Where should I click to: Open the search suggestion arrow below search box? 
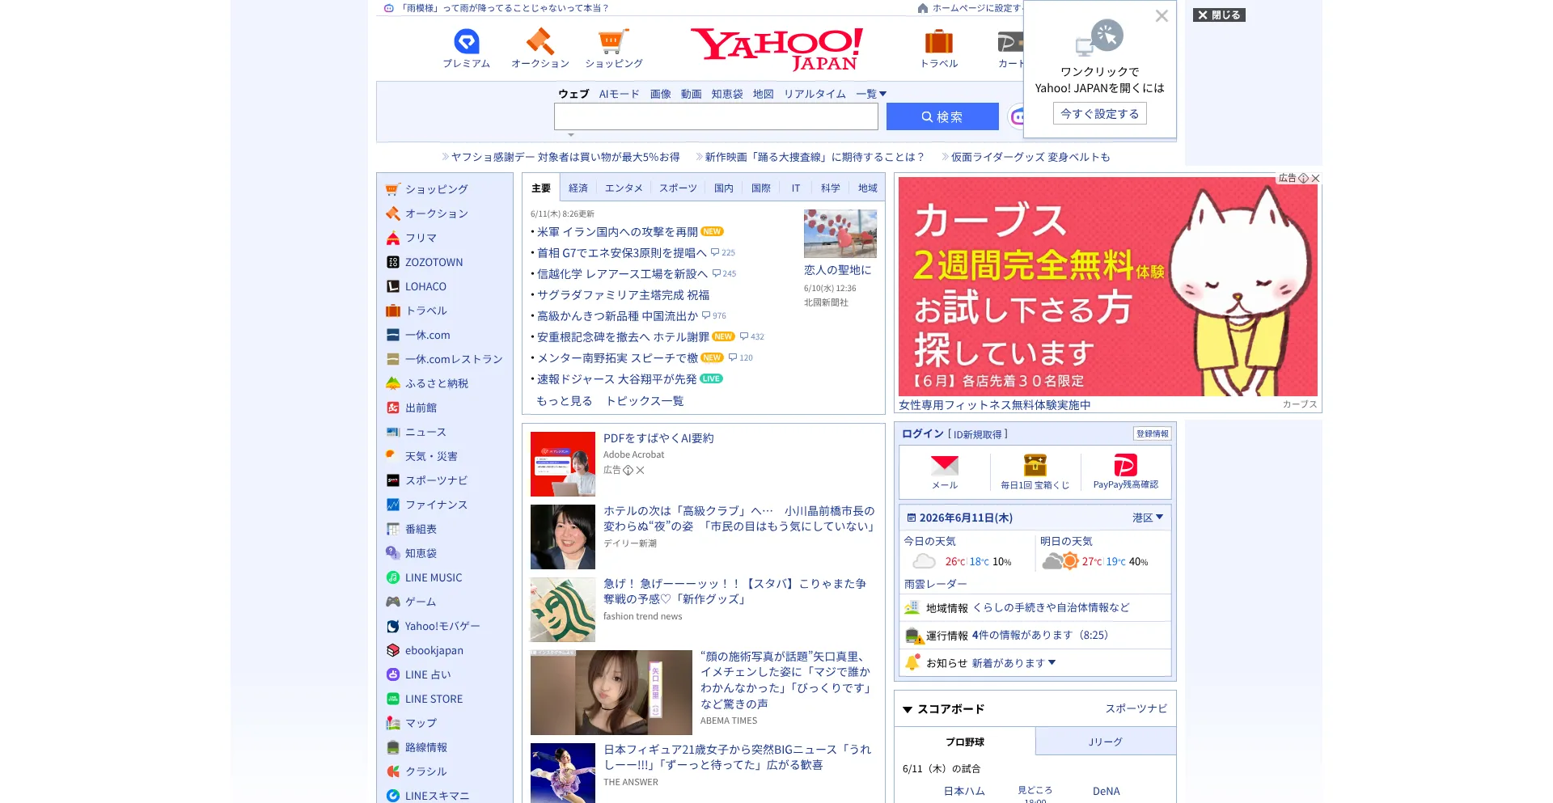(x=571, y=135)
